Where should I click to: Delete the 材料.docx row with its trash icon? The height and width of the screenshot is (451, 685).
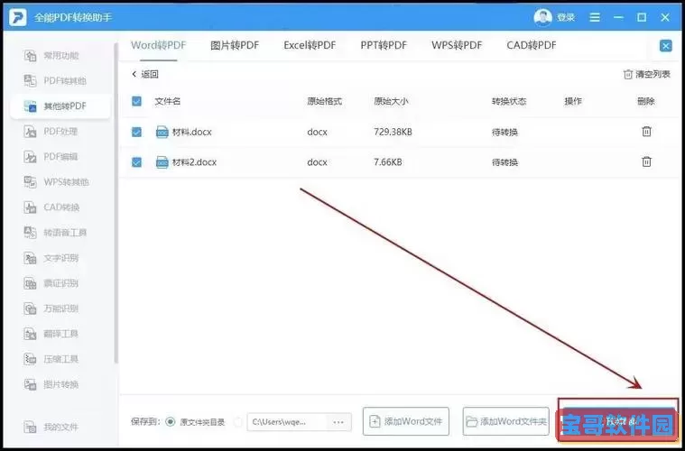[646, 131]
